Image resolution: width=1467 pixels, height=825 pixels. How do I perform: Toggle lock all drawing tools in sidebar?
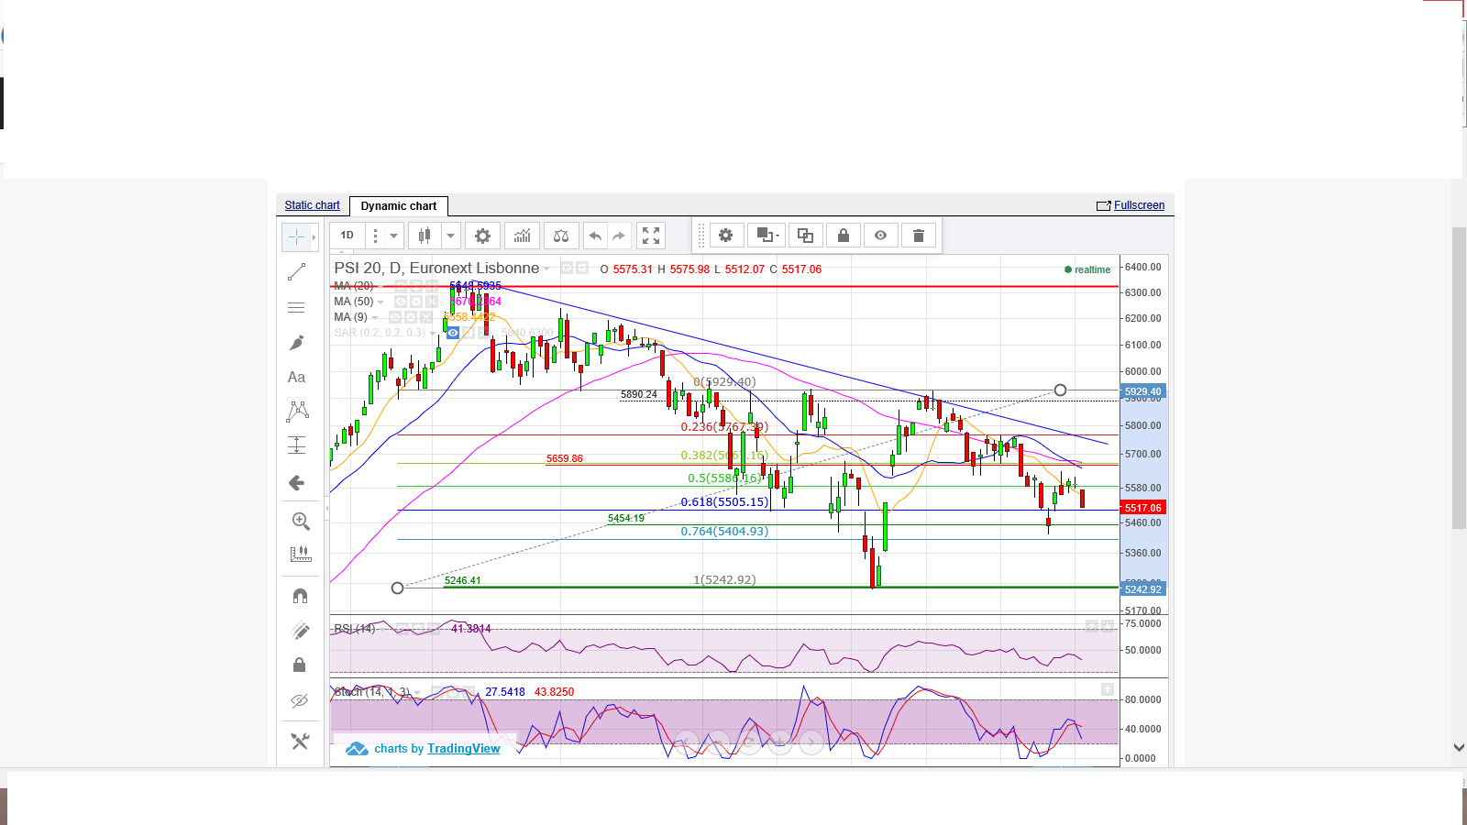[299, 665]
